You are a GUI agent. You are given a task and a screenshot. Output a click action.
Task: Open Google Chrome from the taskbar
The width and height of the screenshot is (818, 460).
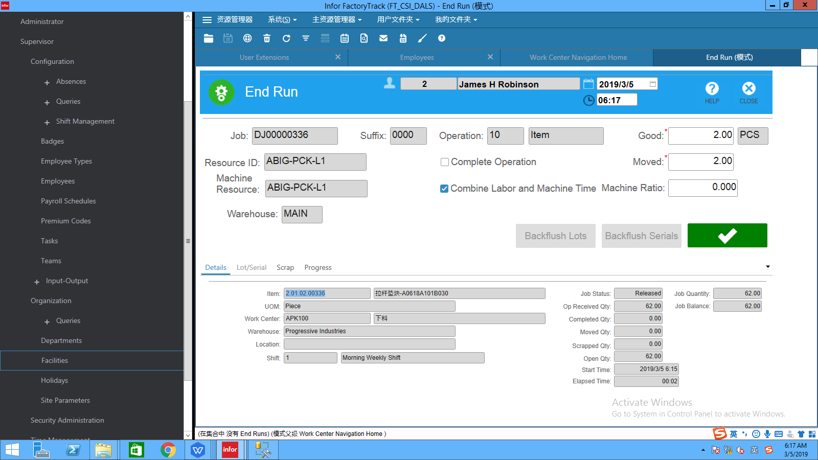pos(168,450)
